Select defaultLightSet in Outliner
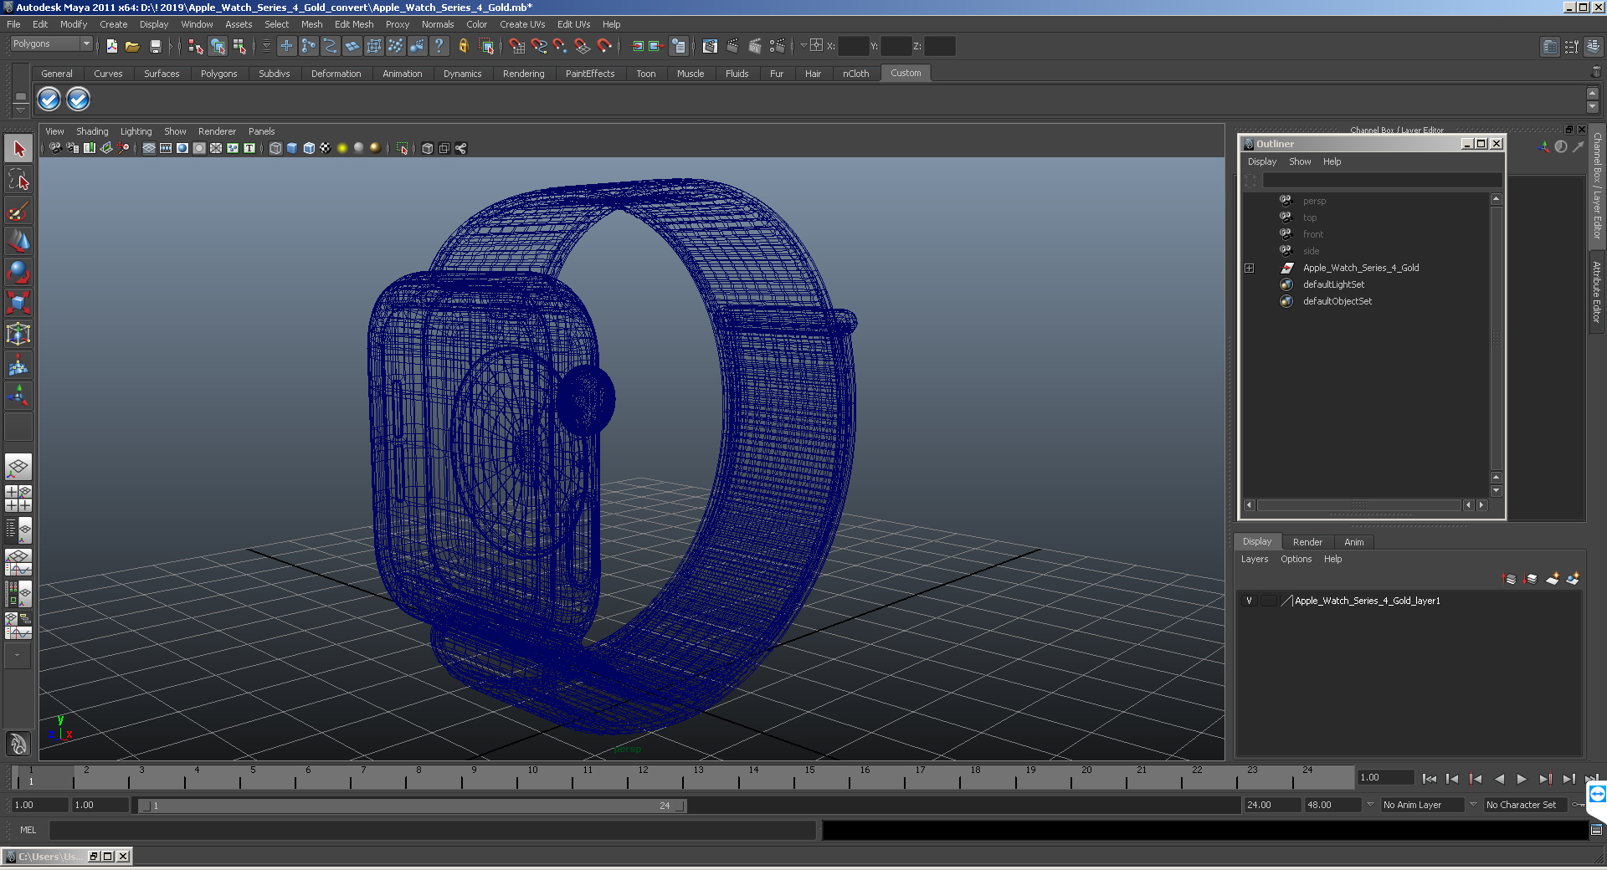This screenshot has width=1607, height=870. point(1333,284)
